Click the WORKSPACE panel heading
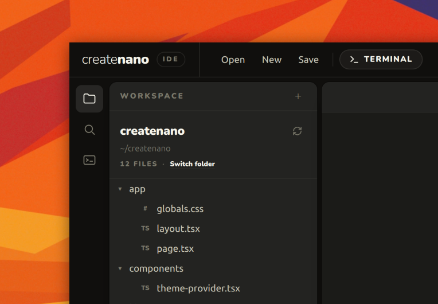The width and height of the screenshot is (438, 304). click(152, 96)
